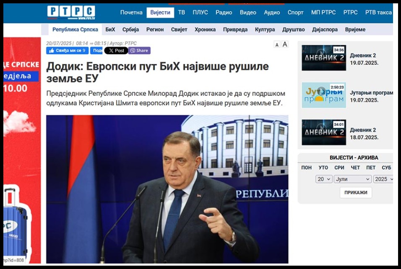Play the Дневник 2 19.07.2025 video
The width and height of the screenshot is (401, 269).
tap(324, 58)
